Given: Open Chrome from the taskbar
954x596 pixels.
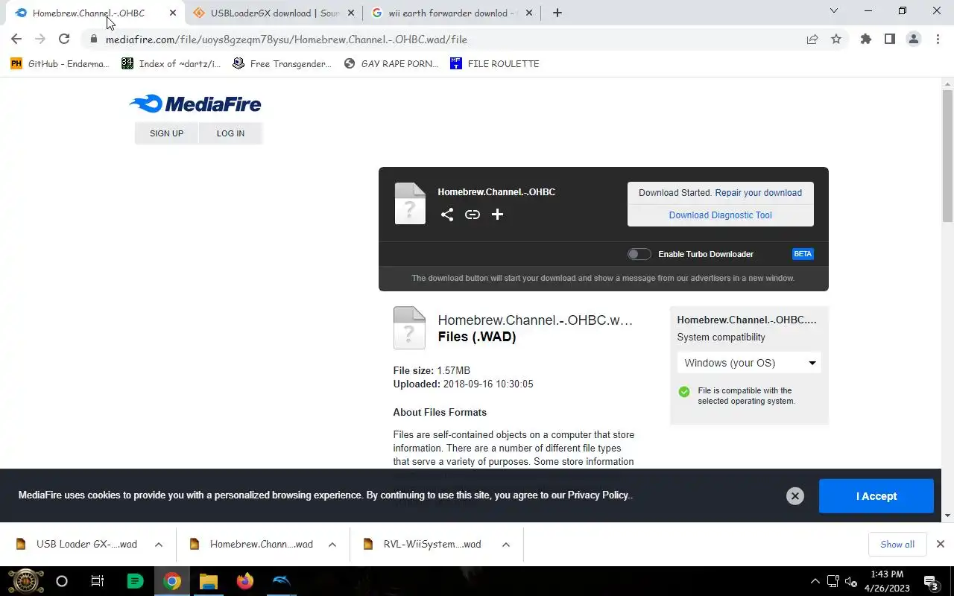Looking at the screenshot, I should click(172, 581).
